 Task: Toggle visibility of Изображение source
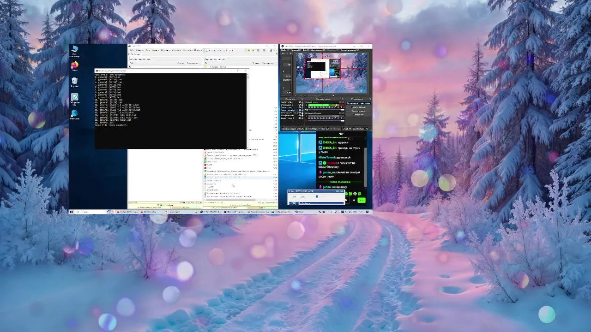tap(300, 116)
